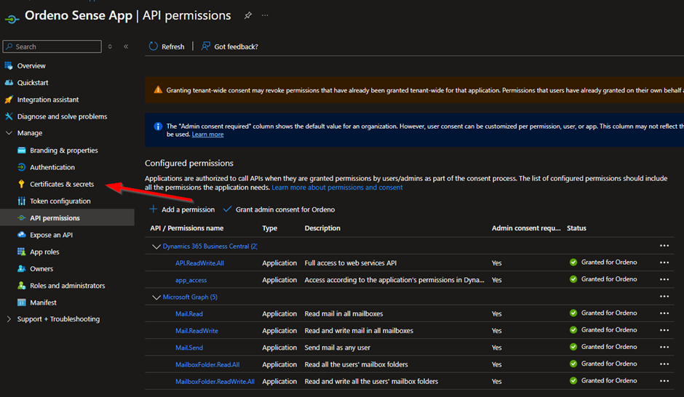Click the Token configuration bars icon
The image size is (684, 397).
point(21,201)
